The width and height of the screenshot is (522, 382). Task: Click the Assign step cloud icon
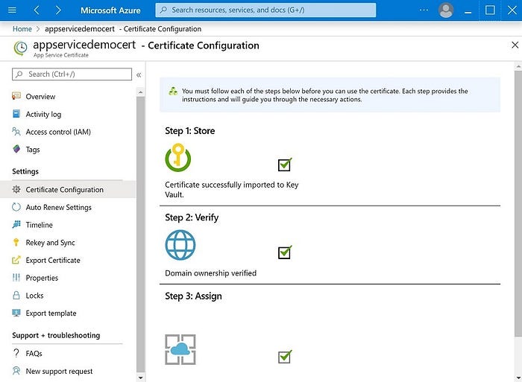tap(180, 348)
